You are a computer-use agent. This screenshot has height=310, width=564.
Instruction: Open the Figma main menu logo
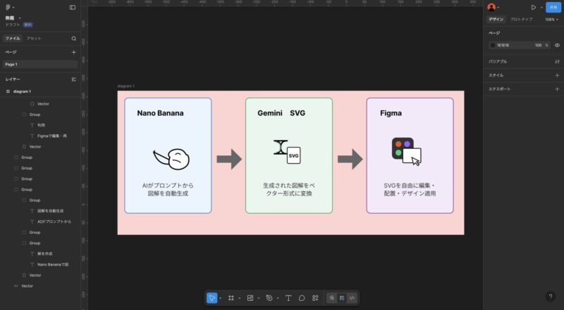click(x=8, y=7)
